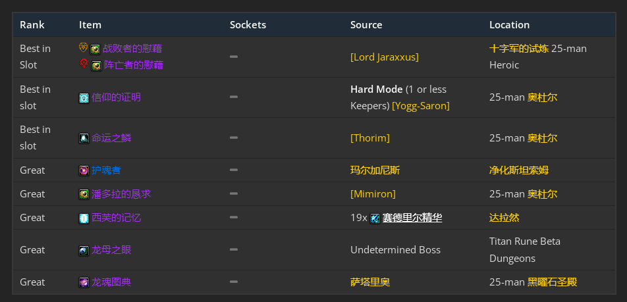Click the 龙魂图典 item icon

pyautogui.click(x=84, y=282)
